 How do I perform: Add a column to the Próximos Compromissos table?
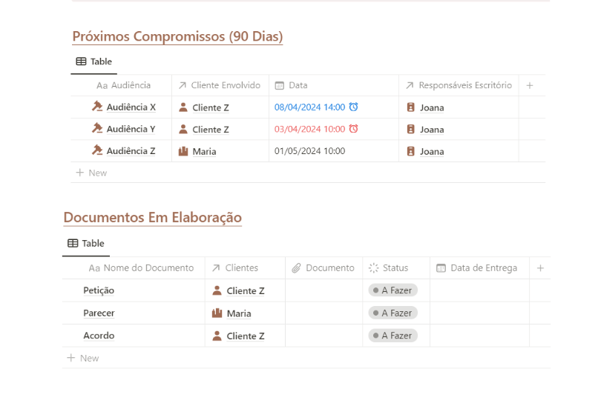tap(530, 85)
